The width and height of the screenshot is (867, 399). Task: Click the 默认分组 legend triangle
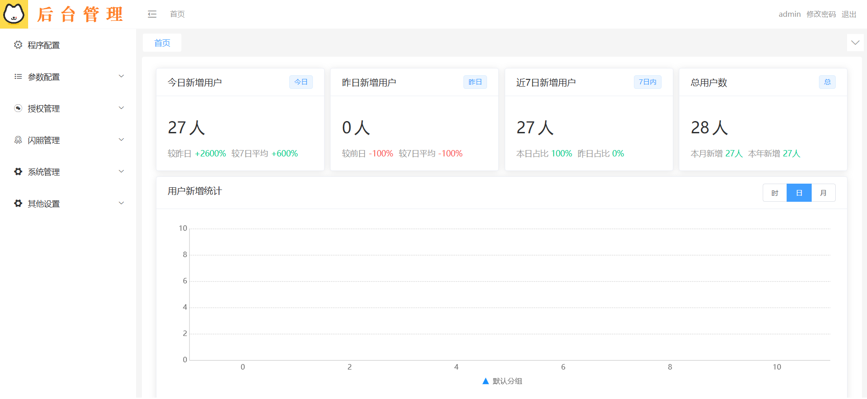pyautogui.click(x=486, y=381)
